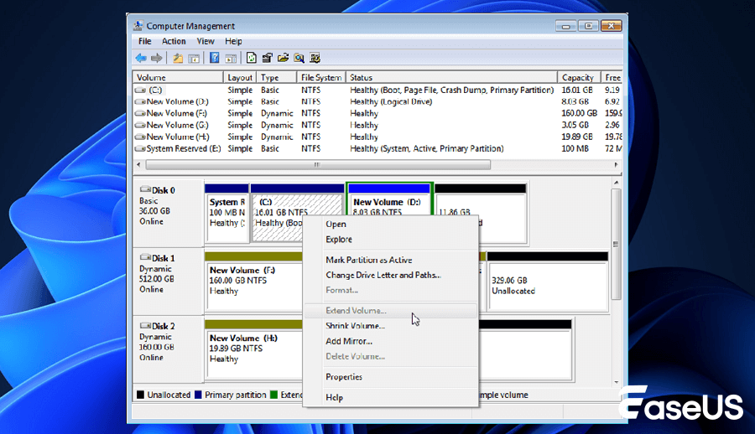Click Add Mirror in the context menu
The height and width of the screenshot is (434, 755).
349,341
